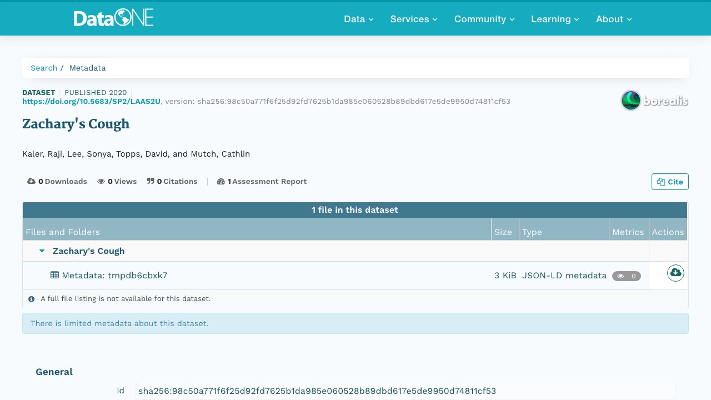The width and height of the screenshot is (711, 400).
Task: Click the full file listing info icon
Action: point(32,299)
